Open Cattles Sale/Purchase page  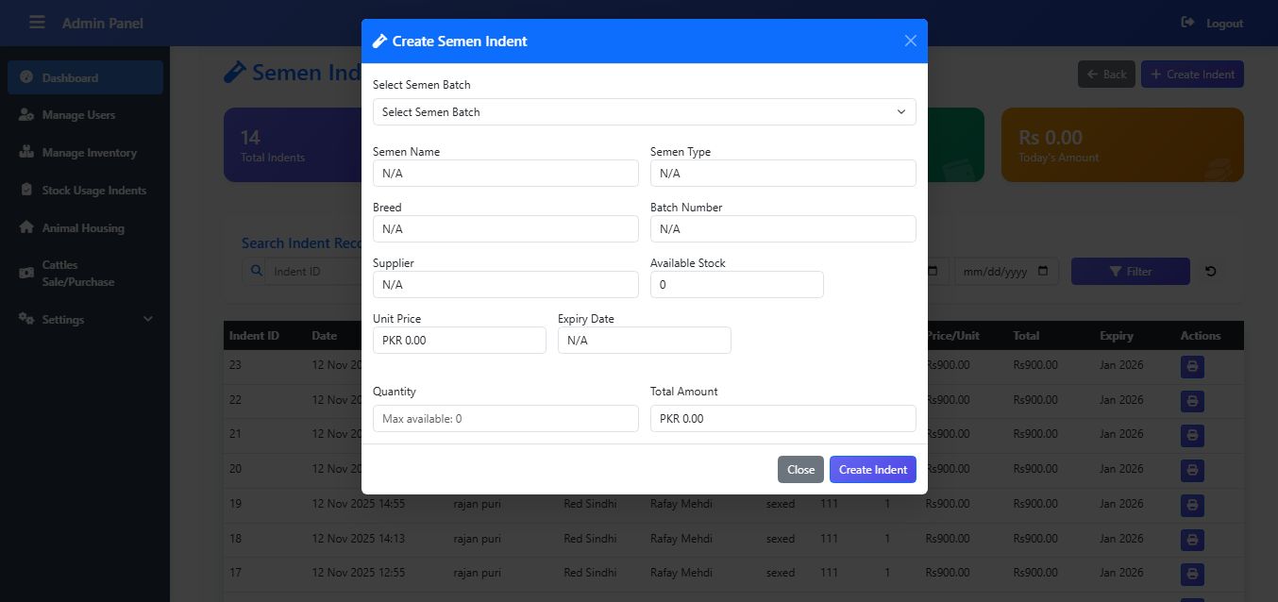(x=78, y=274)
